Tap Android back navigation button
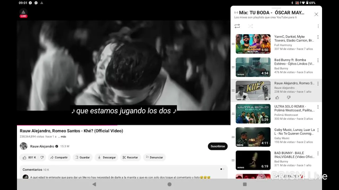Image resolution: width=339 pixels, height=190 pixels. 94,184
